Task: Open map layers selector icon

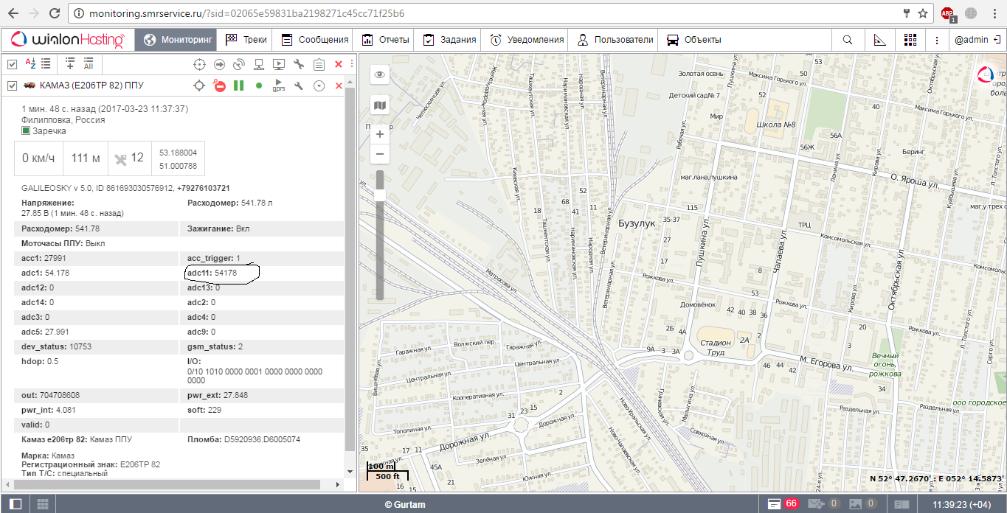Action: pyautogui.click(x=380, y=105)
